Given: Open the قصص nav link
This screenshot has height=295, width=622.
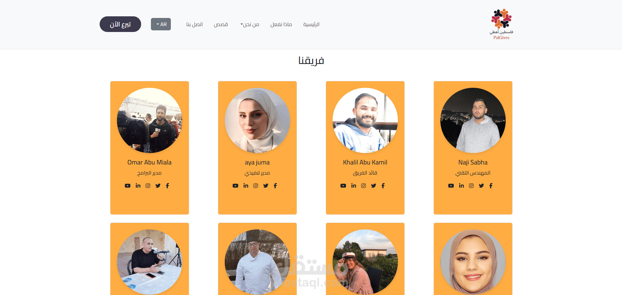Looking at the screenshot, I should point(221,24).
